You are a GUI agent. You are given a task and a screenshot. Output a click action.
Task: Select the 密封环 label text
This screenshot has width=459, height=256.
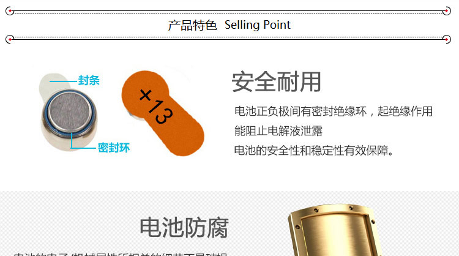click(114, 148)
